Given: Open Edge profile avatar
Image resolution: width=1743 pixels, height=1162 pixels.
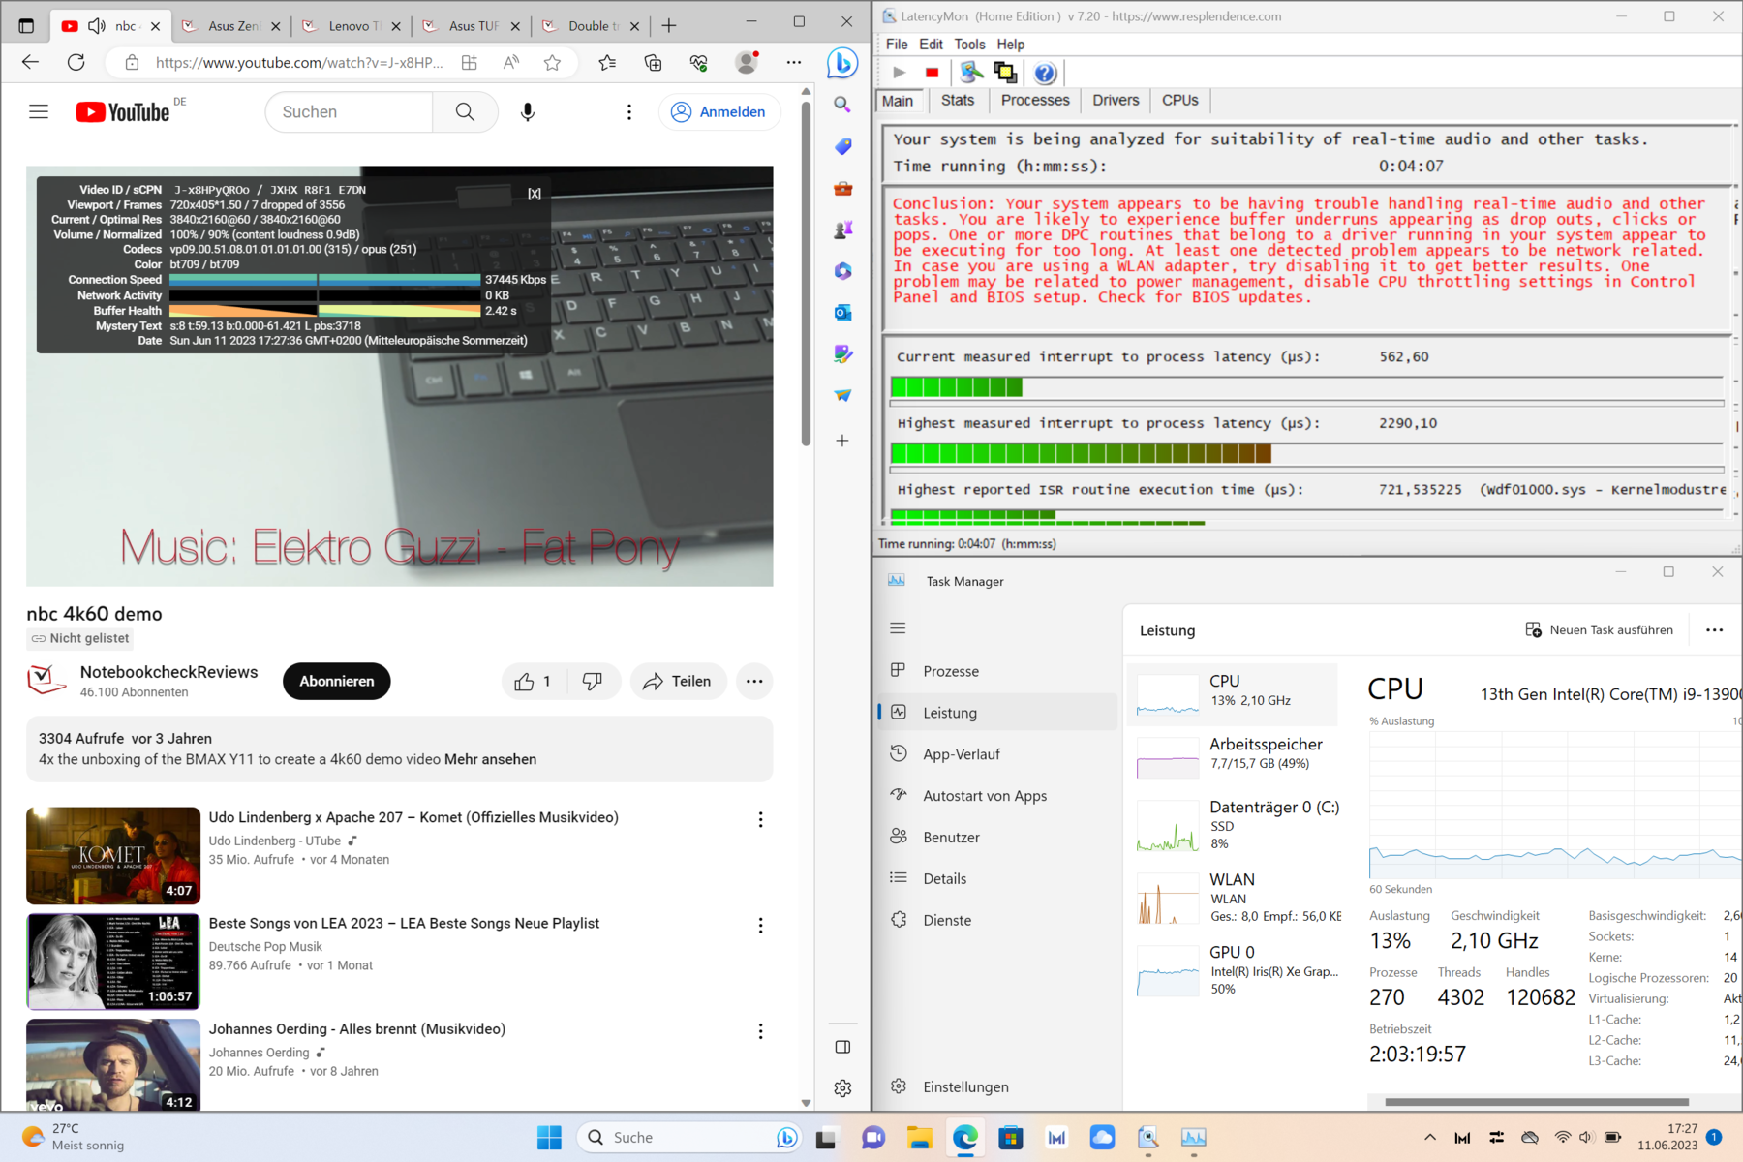Looking at the screenshot, I should [x=747, y=63].
